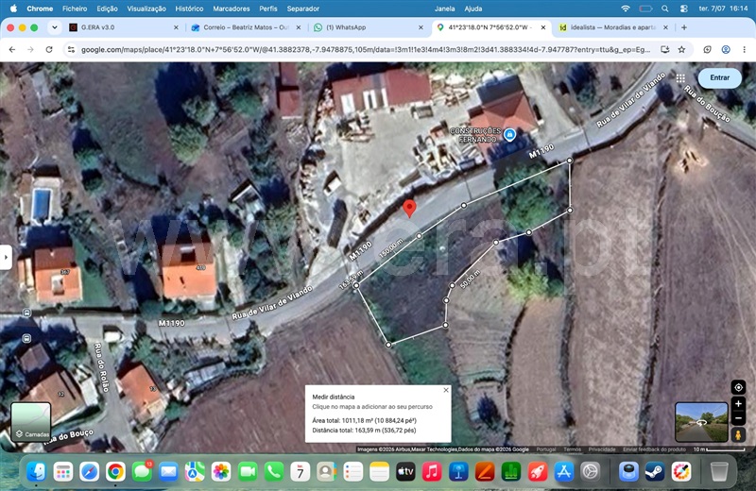The width and height of the screenshot is (756, 491).
Task: Open the Google apps grid icon
Action: point(680,78)
